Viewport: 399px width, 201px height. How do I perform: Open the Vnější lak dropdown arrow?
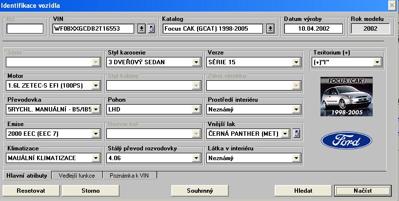(285, 133)
